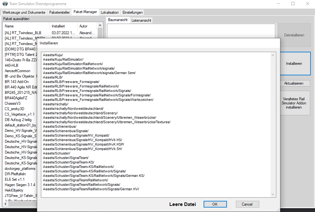This screenshot has height=212, width=315.
Task: Click Assets/Kuju/RailSimulator/RailNetwork/signals/German Sem/ line
Action: click(x=89, y=73)
